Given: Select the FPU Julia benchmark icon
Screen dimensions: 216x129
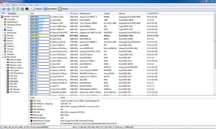Looking at the screenshot, I should click(8, 87).
